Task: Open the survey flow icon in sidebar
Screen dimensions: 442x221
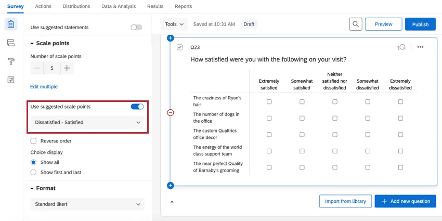Action: (x=11, y=43)
